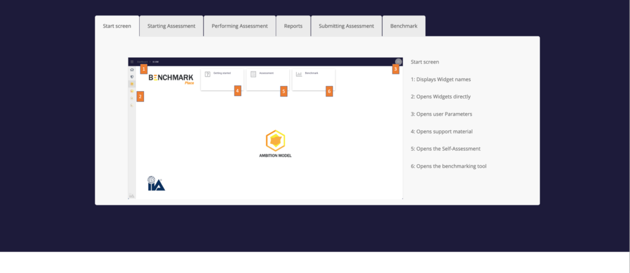Image resolution: width=630 pixels, height=273 pixels.
Task: Click the '5: Opens the Self-Assessment' text
Action: 445,149
